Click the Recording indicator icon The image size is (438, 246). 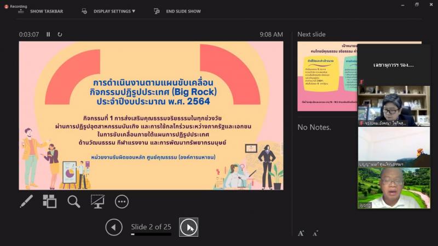pos(6,7)
